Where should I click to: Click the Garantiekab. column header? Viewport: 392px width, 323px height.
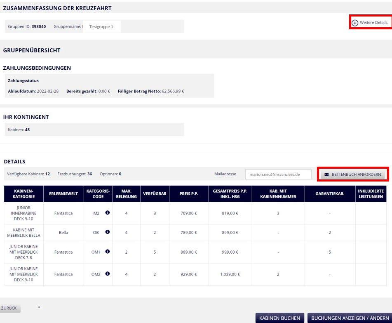(330, 193)
